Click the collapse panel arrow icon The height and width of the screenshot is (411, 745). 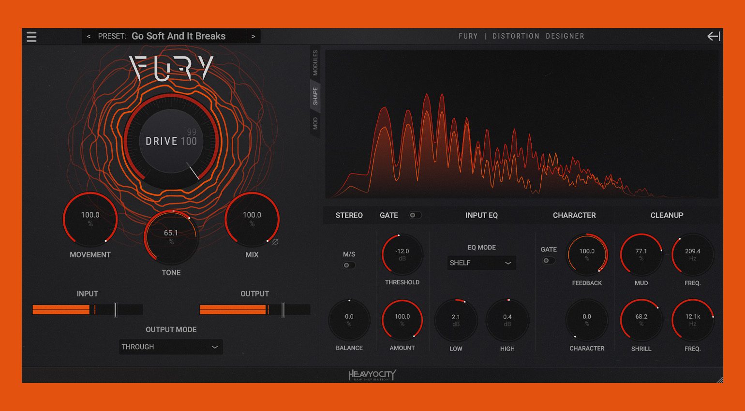(714, 36)
